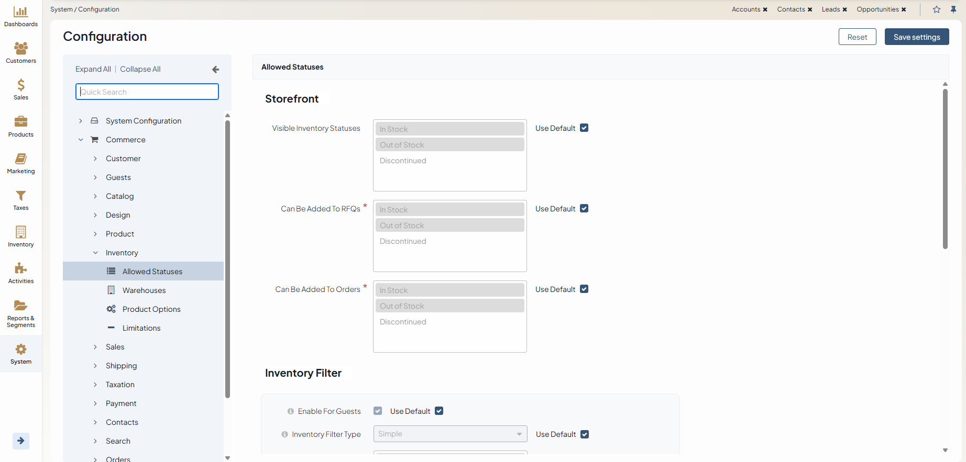
Task: Open the Customers menu icon
Action: click(21, 49)
